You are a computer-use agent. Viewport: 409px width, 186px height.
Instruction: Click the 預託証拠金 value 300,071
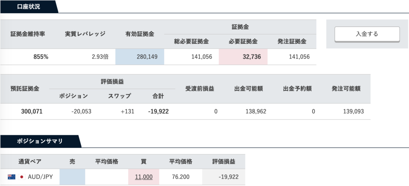coord(32,112)
